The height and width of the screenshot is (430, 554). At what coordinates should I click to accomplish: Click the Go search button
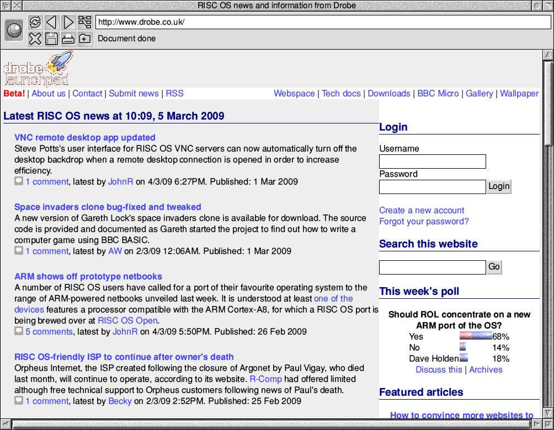(494, 267)
